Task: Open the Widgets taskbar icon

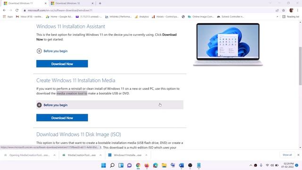Action: [x=121, y=165]
